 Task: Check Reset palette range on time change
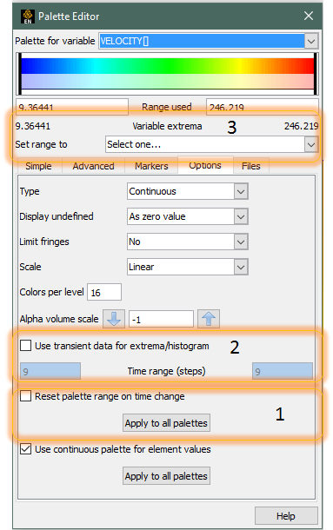(x=26, y=396)
